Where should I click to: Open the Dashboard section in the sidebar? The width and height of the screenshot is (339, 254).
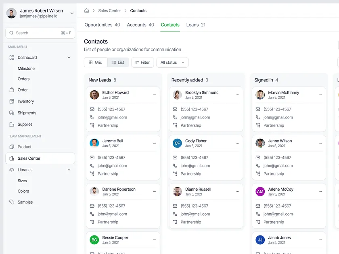tap(27, 57)
